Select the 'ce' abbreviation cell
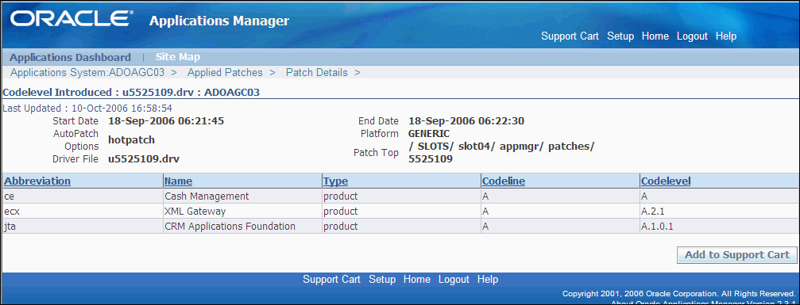 click(82, 196)
